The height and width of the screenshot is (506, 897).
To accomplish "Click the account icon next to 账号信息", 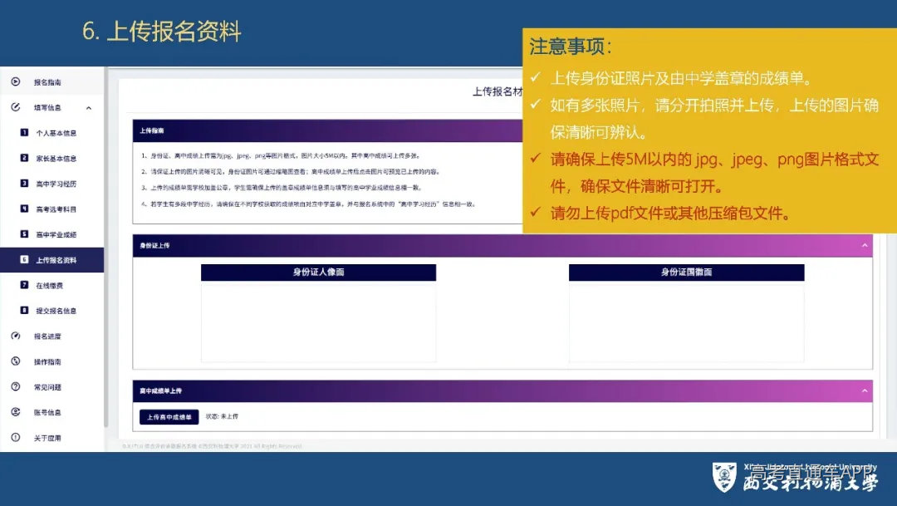I will (x=16, y=412).
